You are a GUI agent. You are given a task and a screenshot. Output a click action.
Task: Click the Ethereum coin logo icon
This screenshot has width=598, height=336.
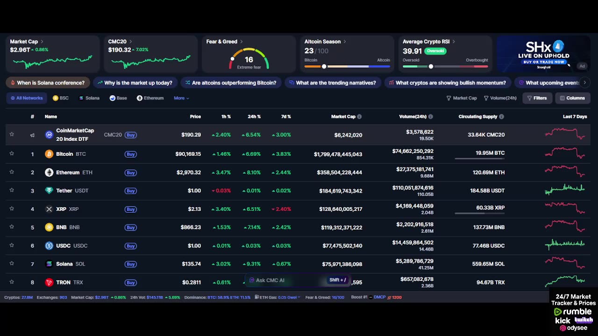pyautogui.click(x=49, y=173)
